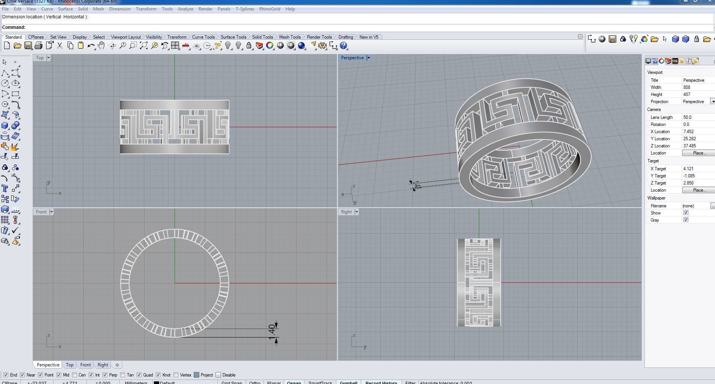Click the Undo arrow icon
Screen dimensions: 715x384
(x=91, y=46)
